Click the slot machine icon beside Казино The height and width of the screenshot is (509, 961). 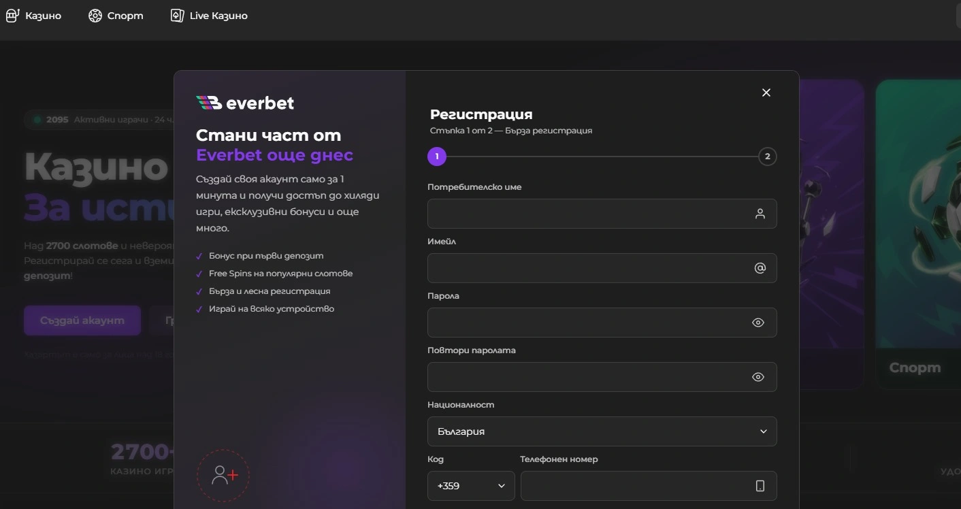12,15
